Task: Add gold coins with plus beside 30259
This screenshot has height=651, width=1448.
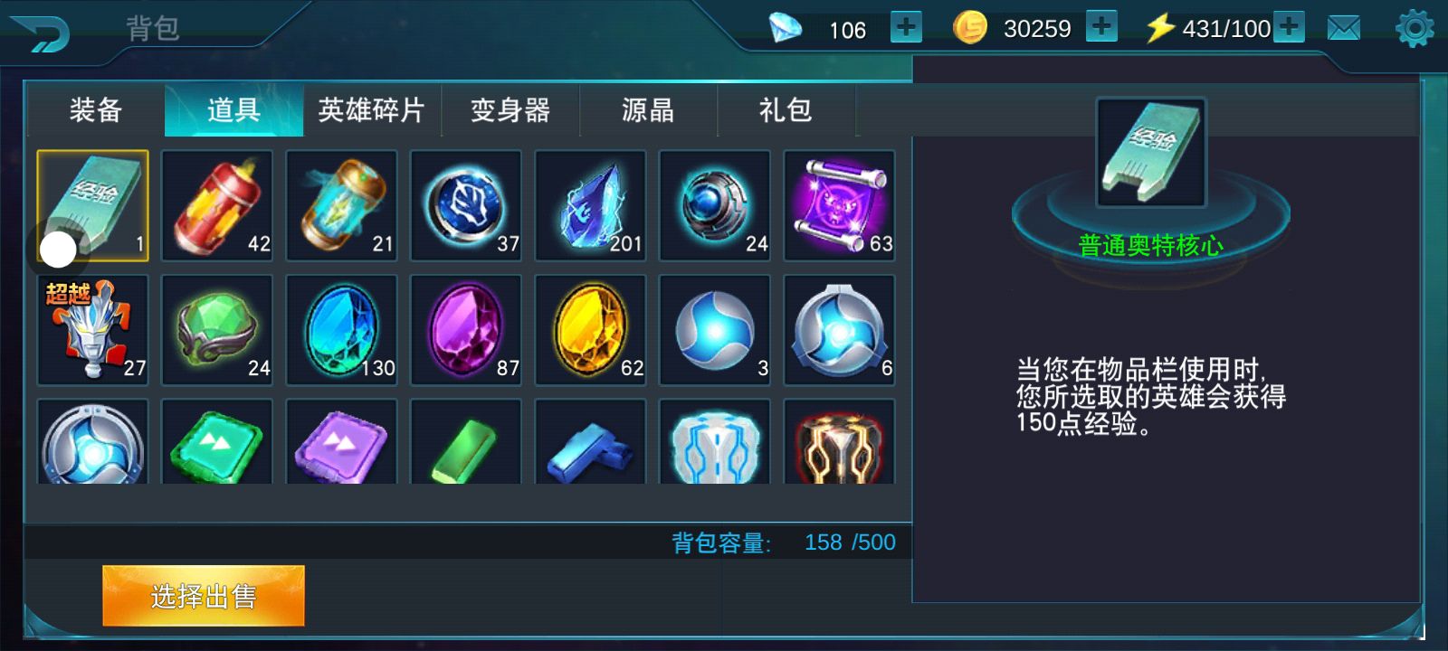Action: tap(1101, 27)
